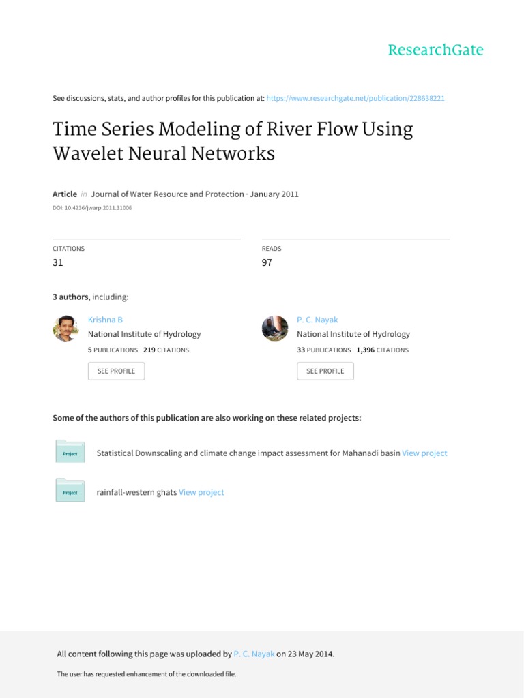Click the paper title heading
This screenshot has height=698, width=524.
coord(233,141)
